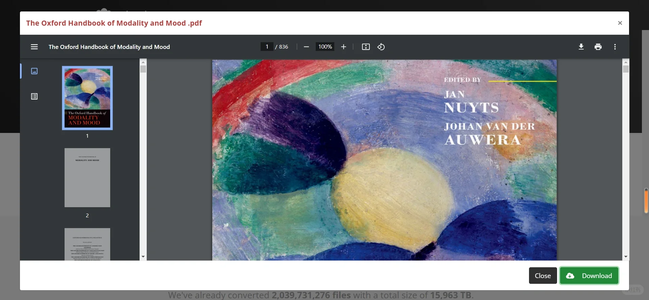The width and height of the screenshot is (649, 300).
Task: Edit the current page number field
Action: click(x=267, y=47)
